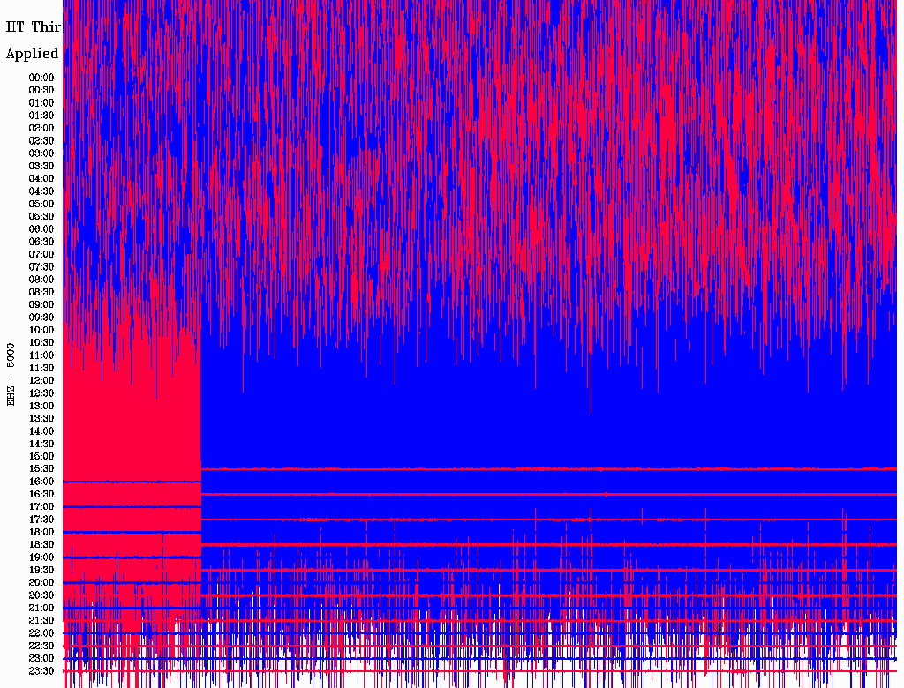The width and height of the screenshot is (904, 688).
Task: Click the 23:30 time label
Action: tap(41, 671)
